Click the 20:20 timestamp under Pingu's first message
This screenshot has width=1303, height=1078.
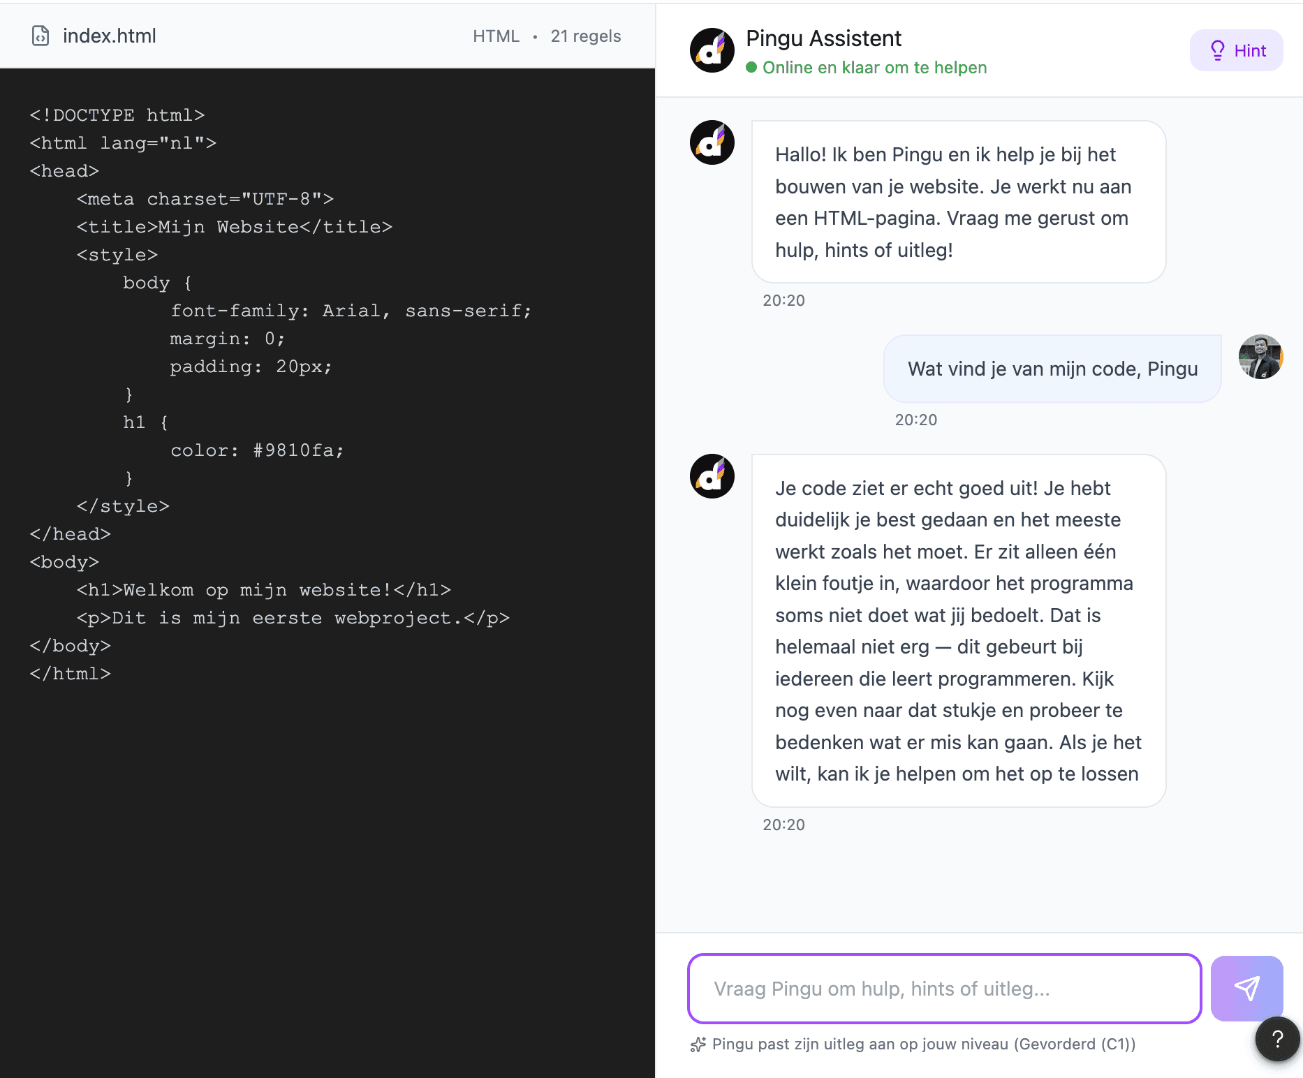click(x=783, y=300)
